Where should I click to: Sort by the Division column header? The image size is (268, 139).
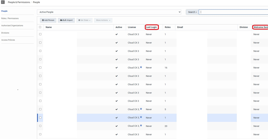244,27
